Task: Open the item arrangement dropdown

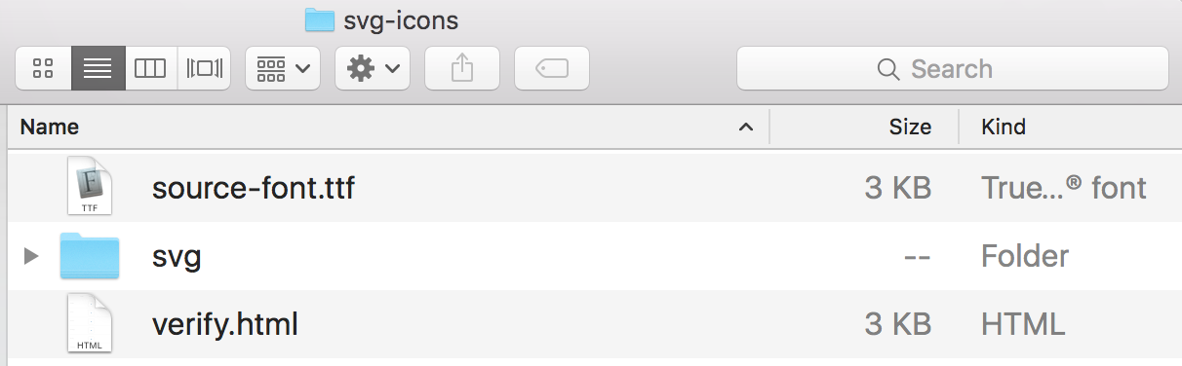Action: point(283,68)
